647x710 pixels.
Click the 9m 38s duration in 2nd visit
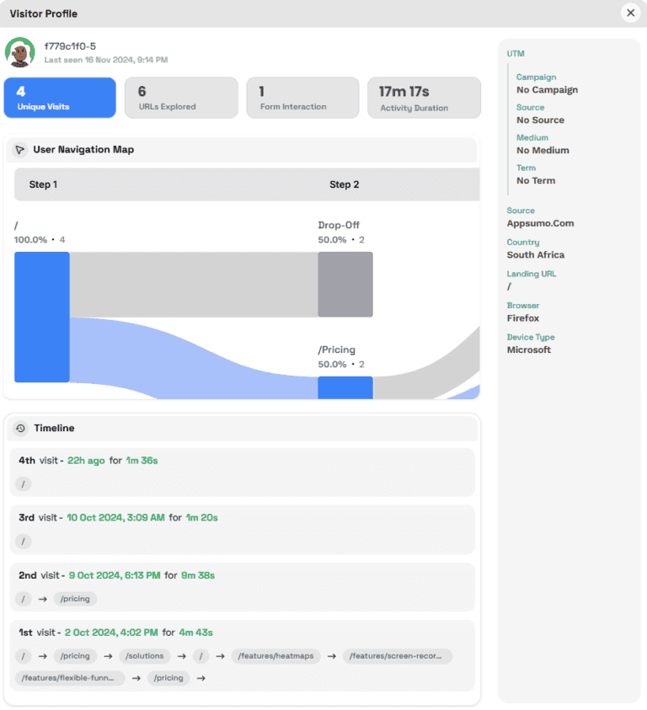coord(198,575)
